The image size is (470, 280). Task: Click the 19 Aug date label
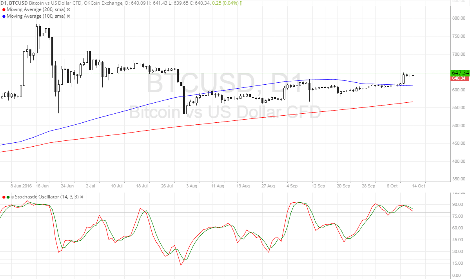click(243, 186)
